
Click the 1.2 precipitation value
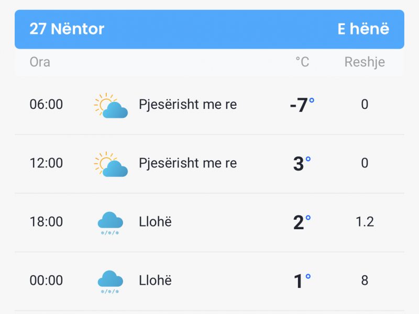pyautogui.click(x=365, y=221)
